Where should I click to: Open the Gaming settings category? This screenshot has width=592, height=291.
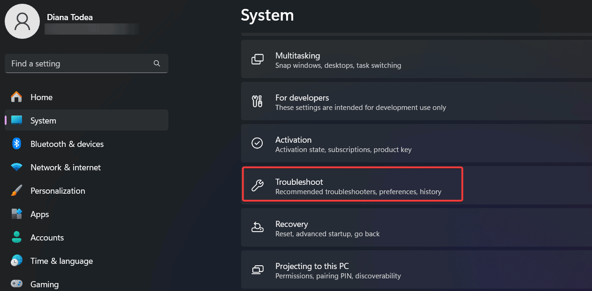click(45, 284)
